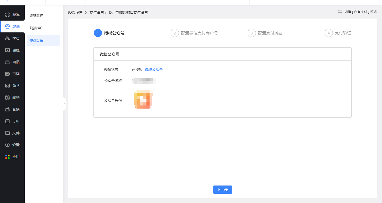Click the 公众号头像 avatar thumbnail
This screenshot has width=382, height=203.
pyautogui.click(x=143, y=100)
